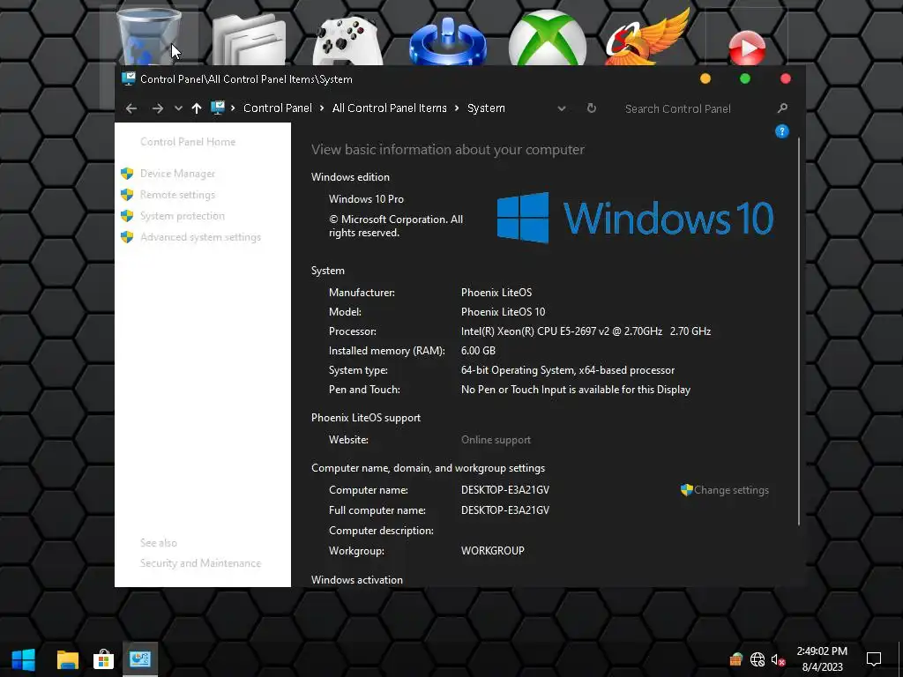The image size is (903, 677).
Task: Click the red close dot
Action: coord(786,78)
